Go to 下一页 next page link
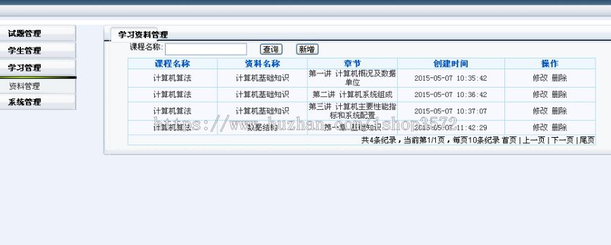611x245 pixels. 562,140
